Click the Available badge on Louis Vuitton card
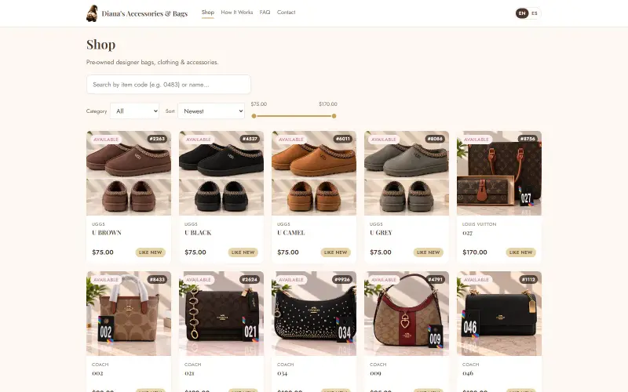This screenshot has height=392, width=628. click(x=476, y=140)
